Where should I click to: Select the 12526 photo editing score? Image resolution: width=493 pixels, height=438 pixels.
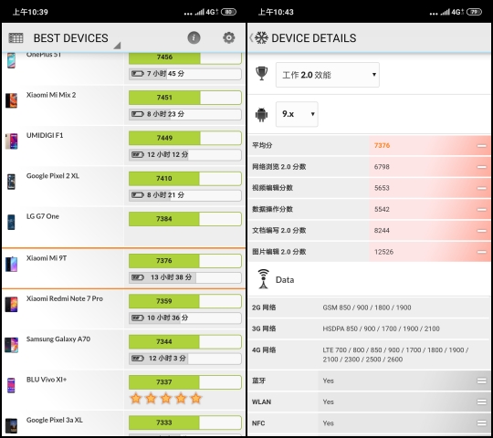pos(383,252)
